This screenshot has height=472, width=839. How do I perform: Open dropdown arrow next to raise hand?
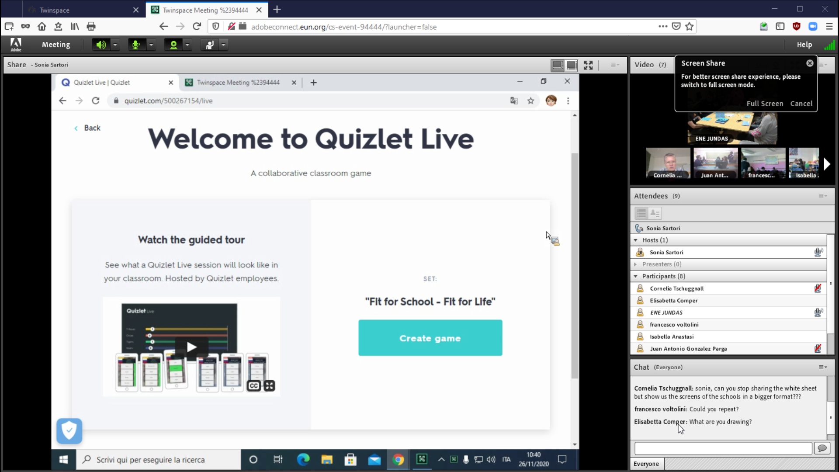[223, 45]
